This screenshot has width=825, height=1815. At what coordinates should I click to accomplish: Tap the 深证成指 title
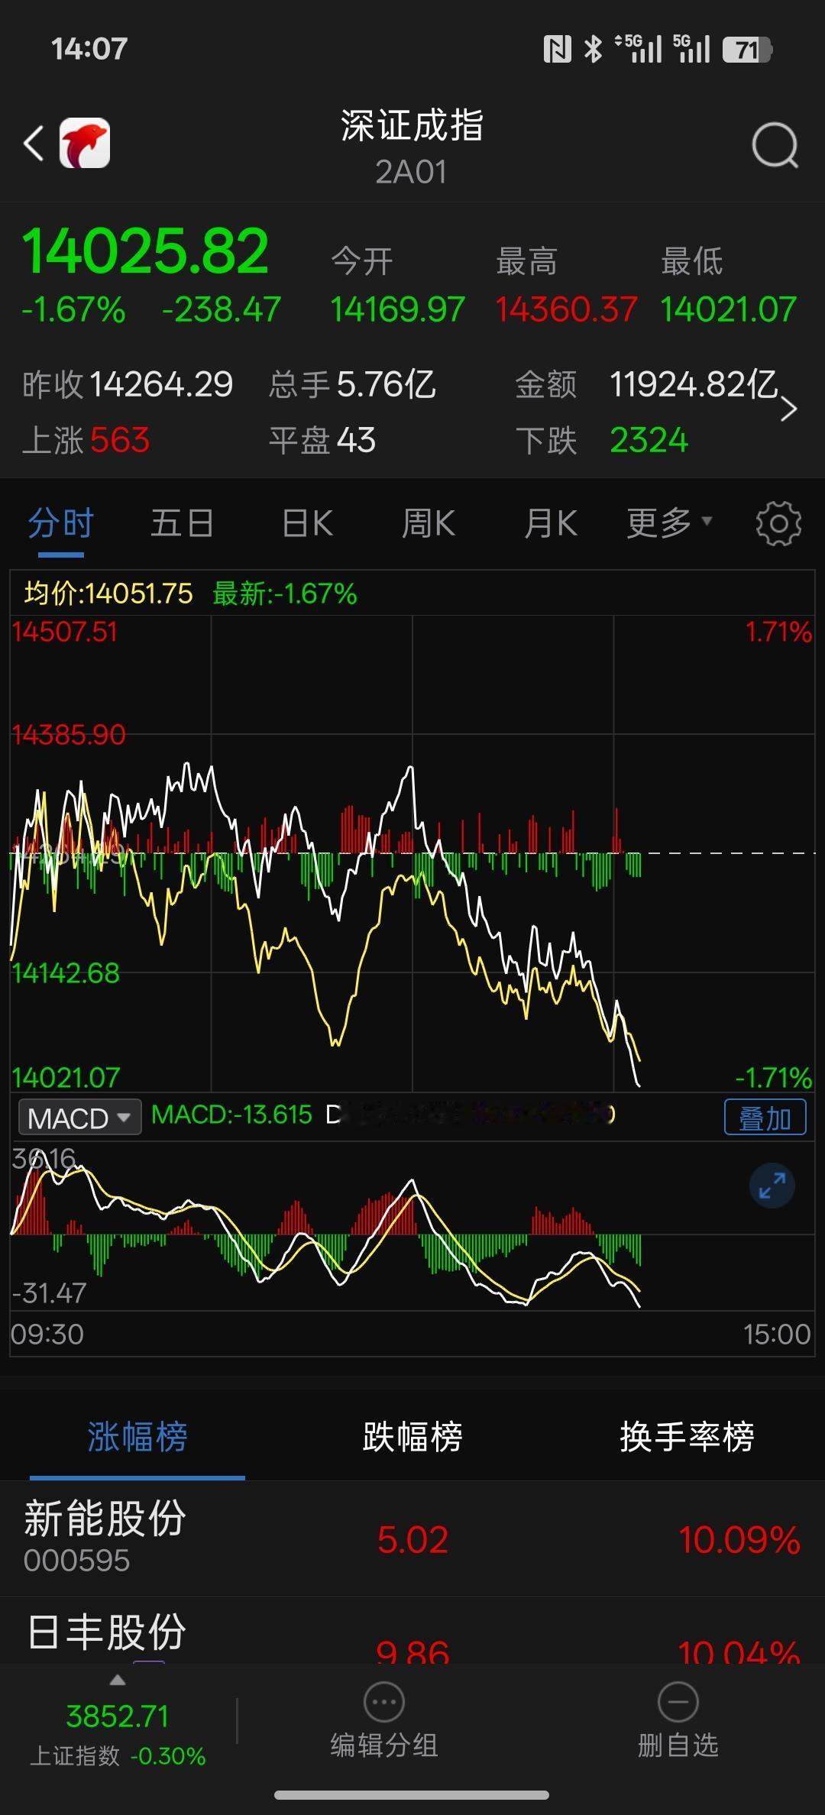(412, 126)
